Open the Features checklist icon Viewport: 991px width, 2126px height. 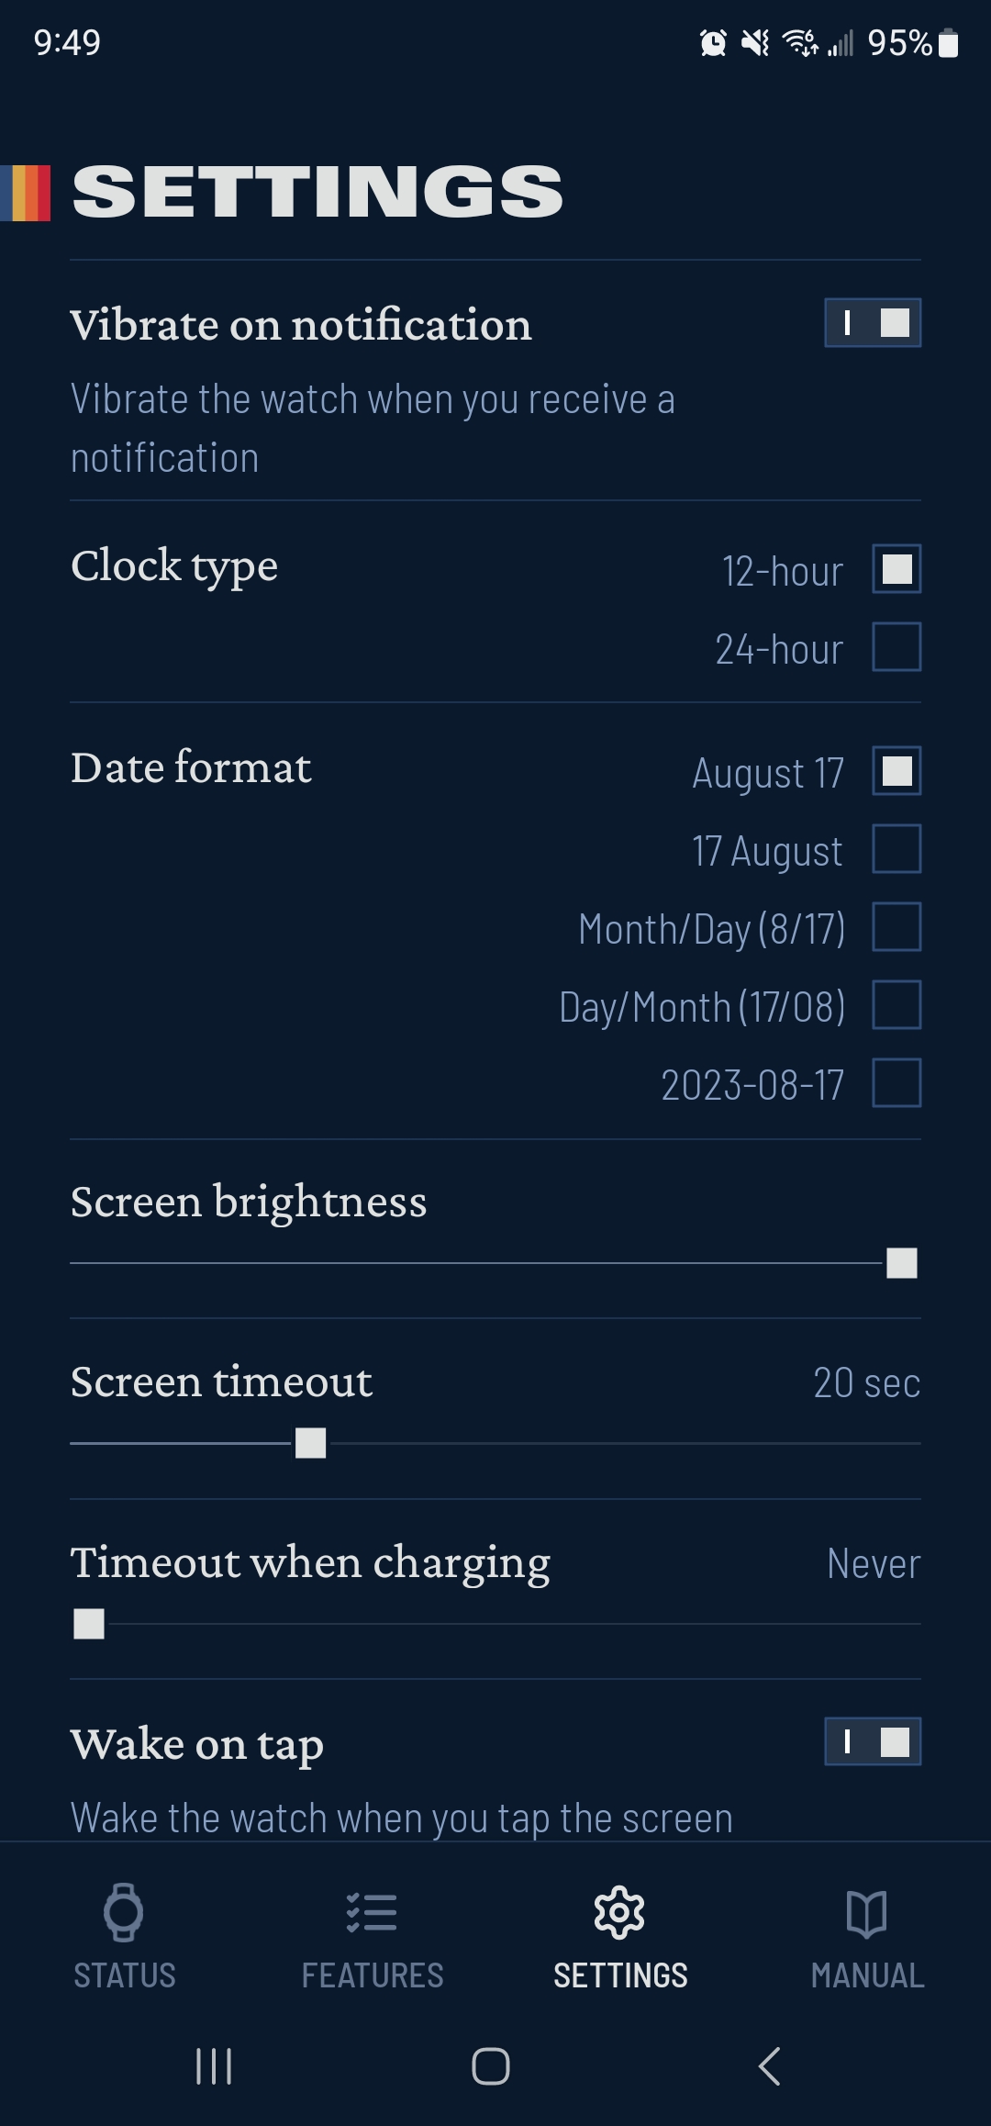[372, 1912]
